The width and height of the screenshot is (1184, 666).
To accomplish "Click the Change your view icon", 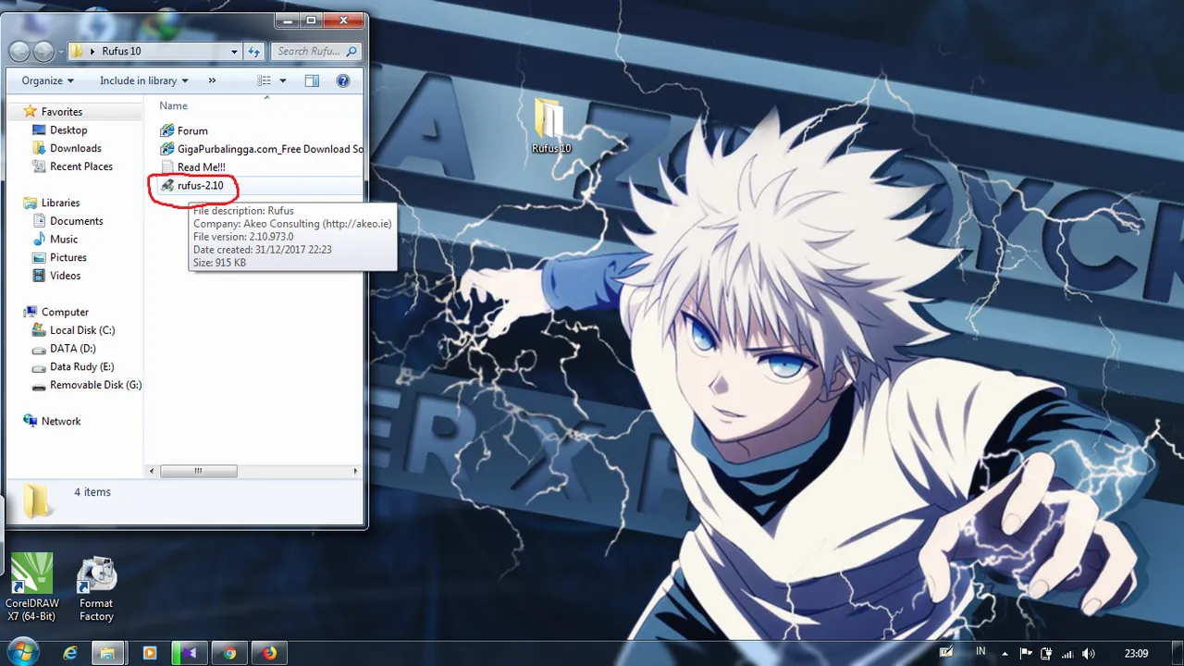I will [x=265, y=80].
